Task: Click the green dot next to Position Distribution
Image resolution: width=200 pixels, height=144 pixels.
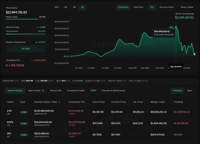Action: click(x=36, y=42)
